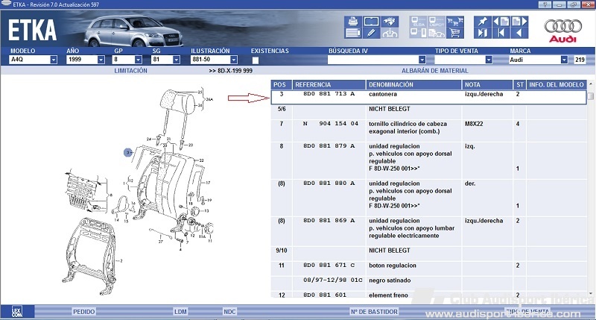Click the list view icon below printer
596x320 pixels.
(352, 33)
